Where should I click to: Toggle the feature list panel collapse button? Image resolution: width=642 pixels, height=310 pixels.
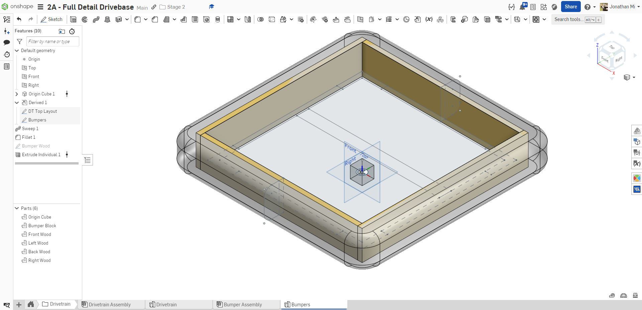pos(88,160)
